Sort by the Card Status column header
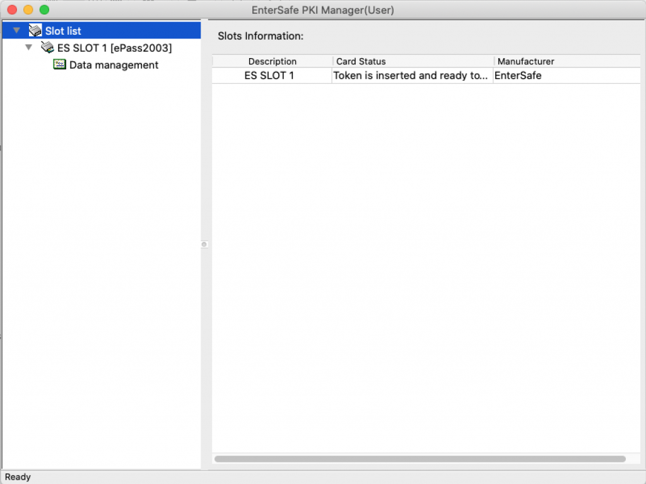Screen dimensions: 646x484 coord(413,61)
